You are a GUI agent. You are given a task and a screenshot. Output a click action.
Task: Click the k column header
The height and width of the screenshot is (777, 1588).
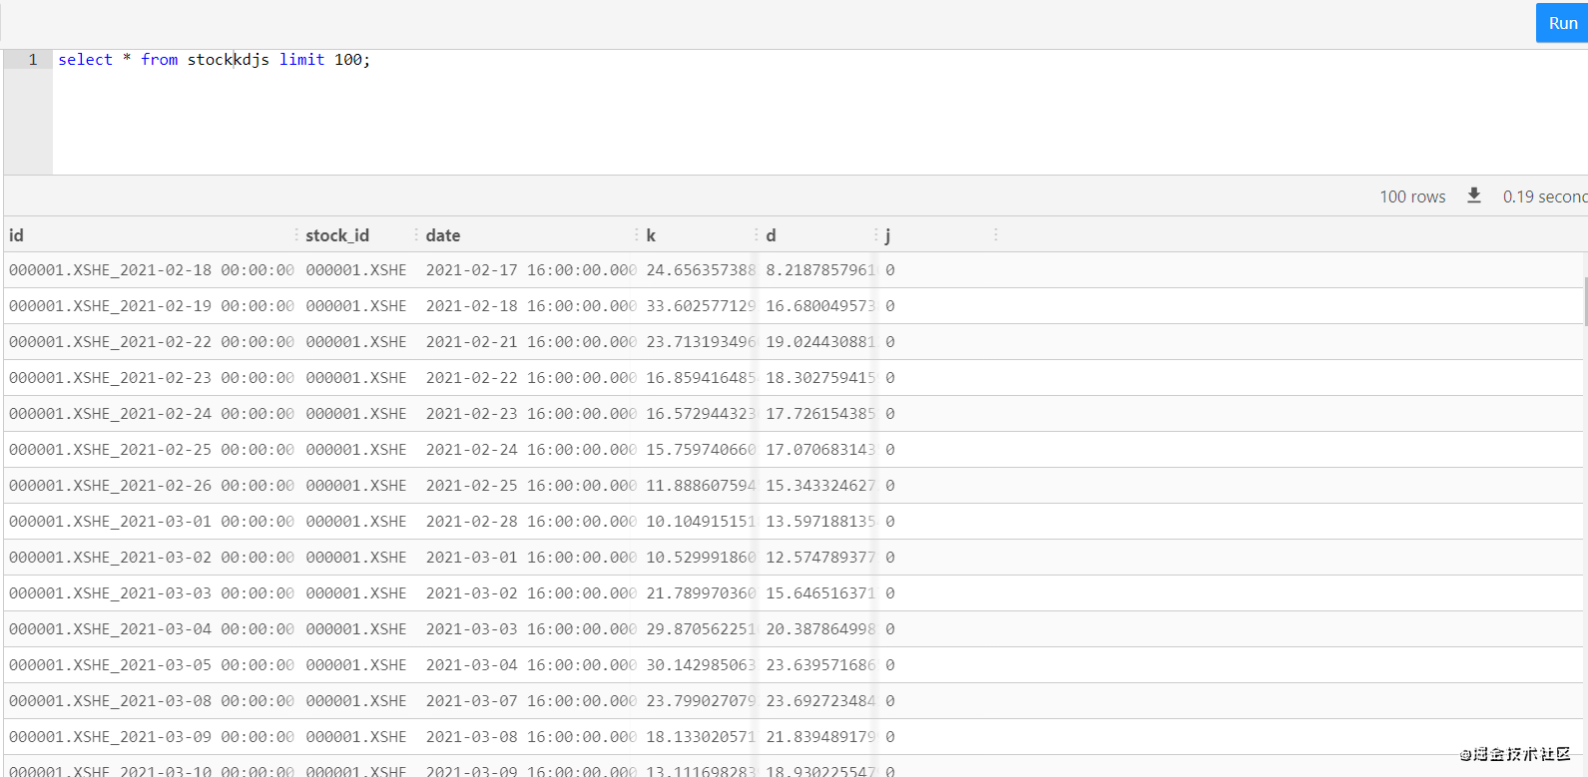pos(651,235)
